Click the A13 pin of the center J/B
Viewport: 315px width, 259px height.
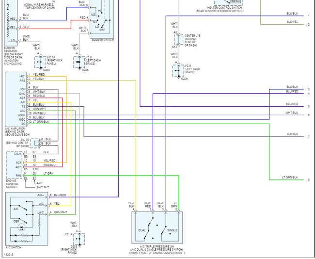[174, 47]
